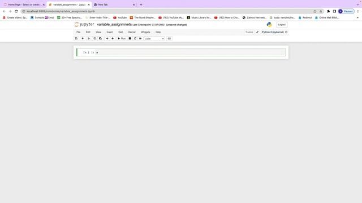The width and height of the screenshot is (362, 203).
Task: Open the Online Mall Bibli... bookmark
Action: [x=327, y=17]
